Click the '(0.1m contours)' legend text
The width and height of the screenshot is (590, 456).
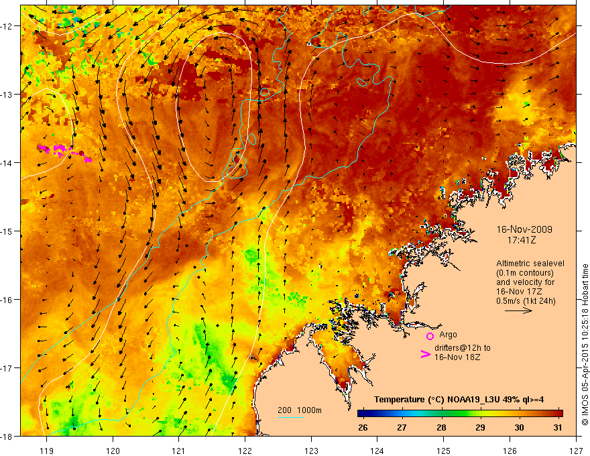pyautogui.click(x=525, y=273)
